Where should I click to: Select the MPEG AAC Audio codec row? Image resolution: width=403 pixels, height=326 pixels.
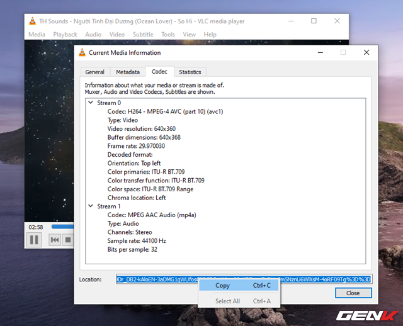click(x=152, y=215)
